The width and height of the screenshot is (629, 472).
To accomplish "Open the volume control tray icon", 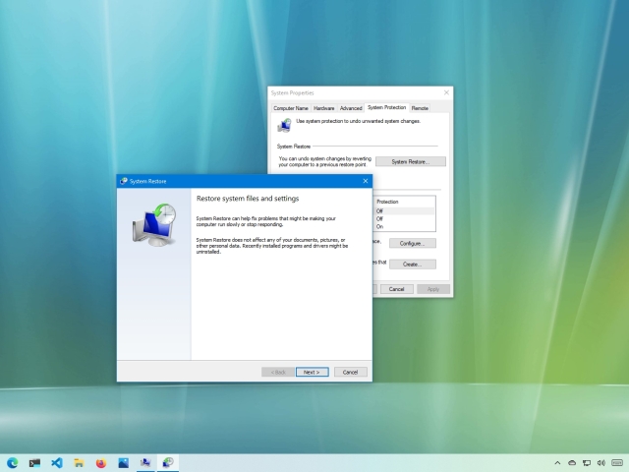I will click(x=600, y=463).
